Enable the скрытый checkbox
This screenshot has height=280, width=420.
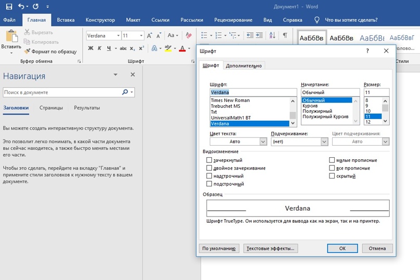coord(332,176)
